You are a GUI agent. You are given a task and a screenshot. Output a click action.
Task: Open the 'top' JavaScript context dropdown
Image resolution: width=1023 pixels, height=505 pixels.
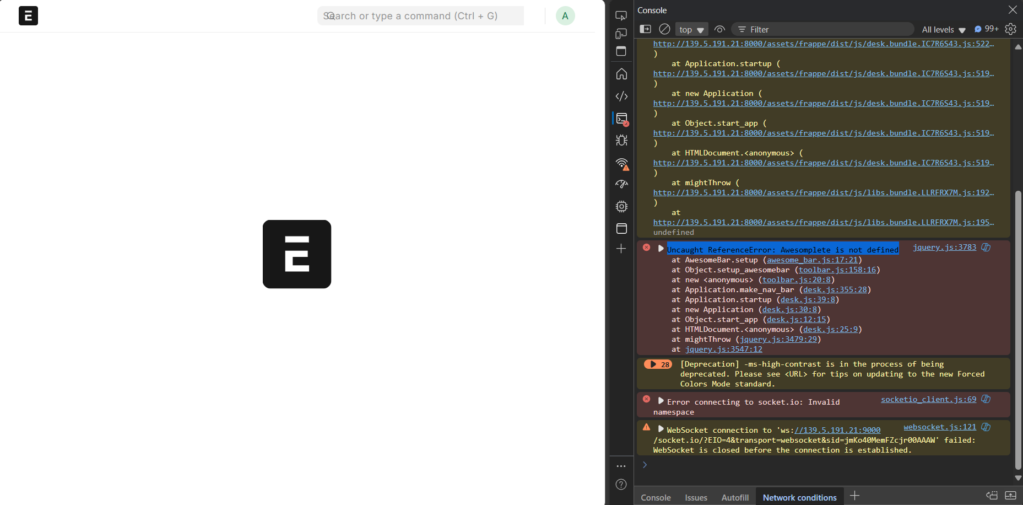[x=691, y=30]
